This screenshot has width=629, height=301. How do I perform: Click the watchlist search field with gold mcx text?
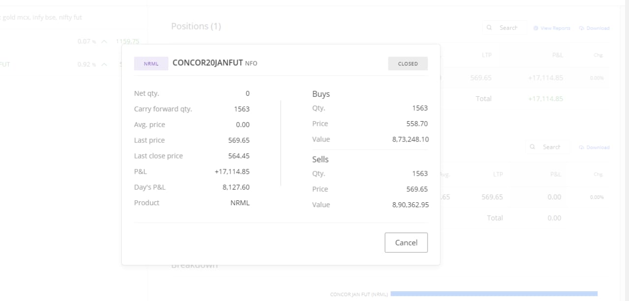pos(41,17)
